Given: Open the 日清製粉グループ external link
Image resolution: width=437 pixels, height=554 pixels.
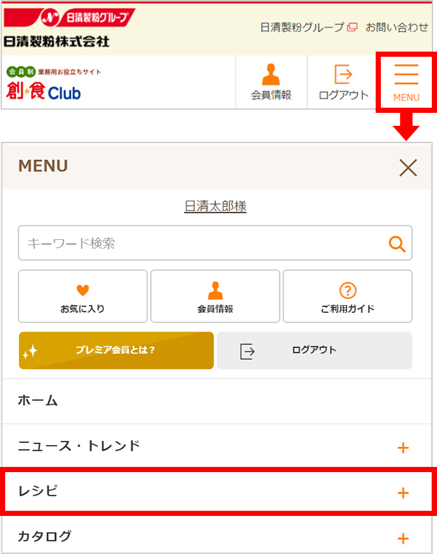Looking at the screenshot, I should pyautogui.click(x=309, y=27).
